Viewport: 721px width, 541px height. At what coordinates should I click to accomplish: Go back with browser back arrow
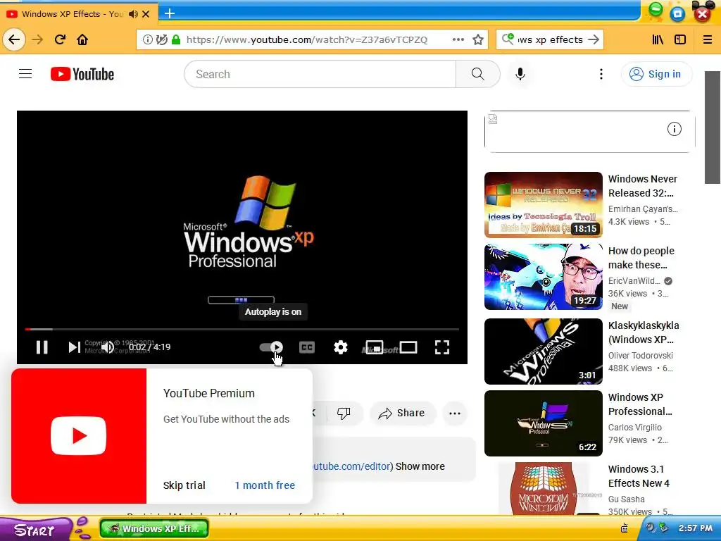tap(14, 39)
